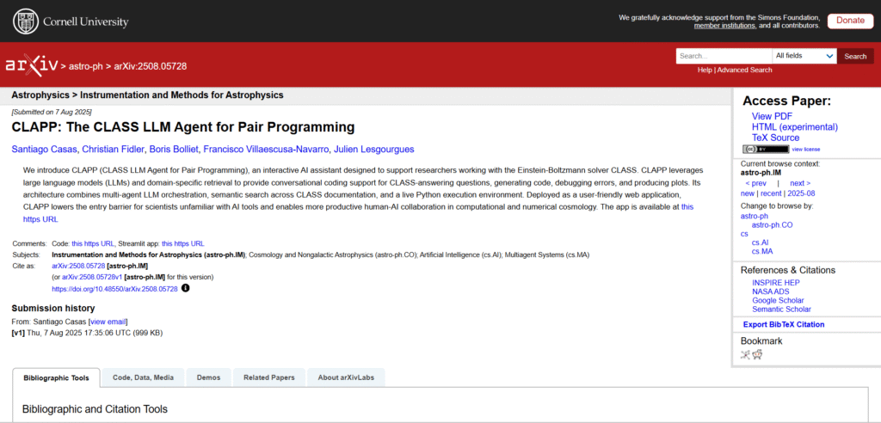Open the Semantic Scholar citations link
Viewport: 881px width, 423px height.
(x=781, y=309)
